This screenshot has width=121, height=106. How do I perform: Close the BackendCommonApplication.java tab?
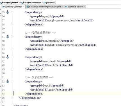(x=62, y=7)
